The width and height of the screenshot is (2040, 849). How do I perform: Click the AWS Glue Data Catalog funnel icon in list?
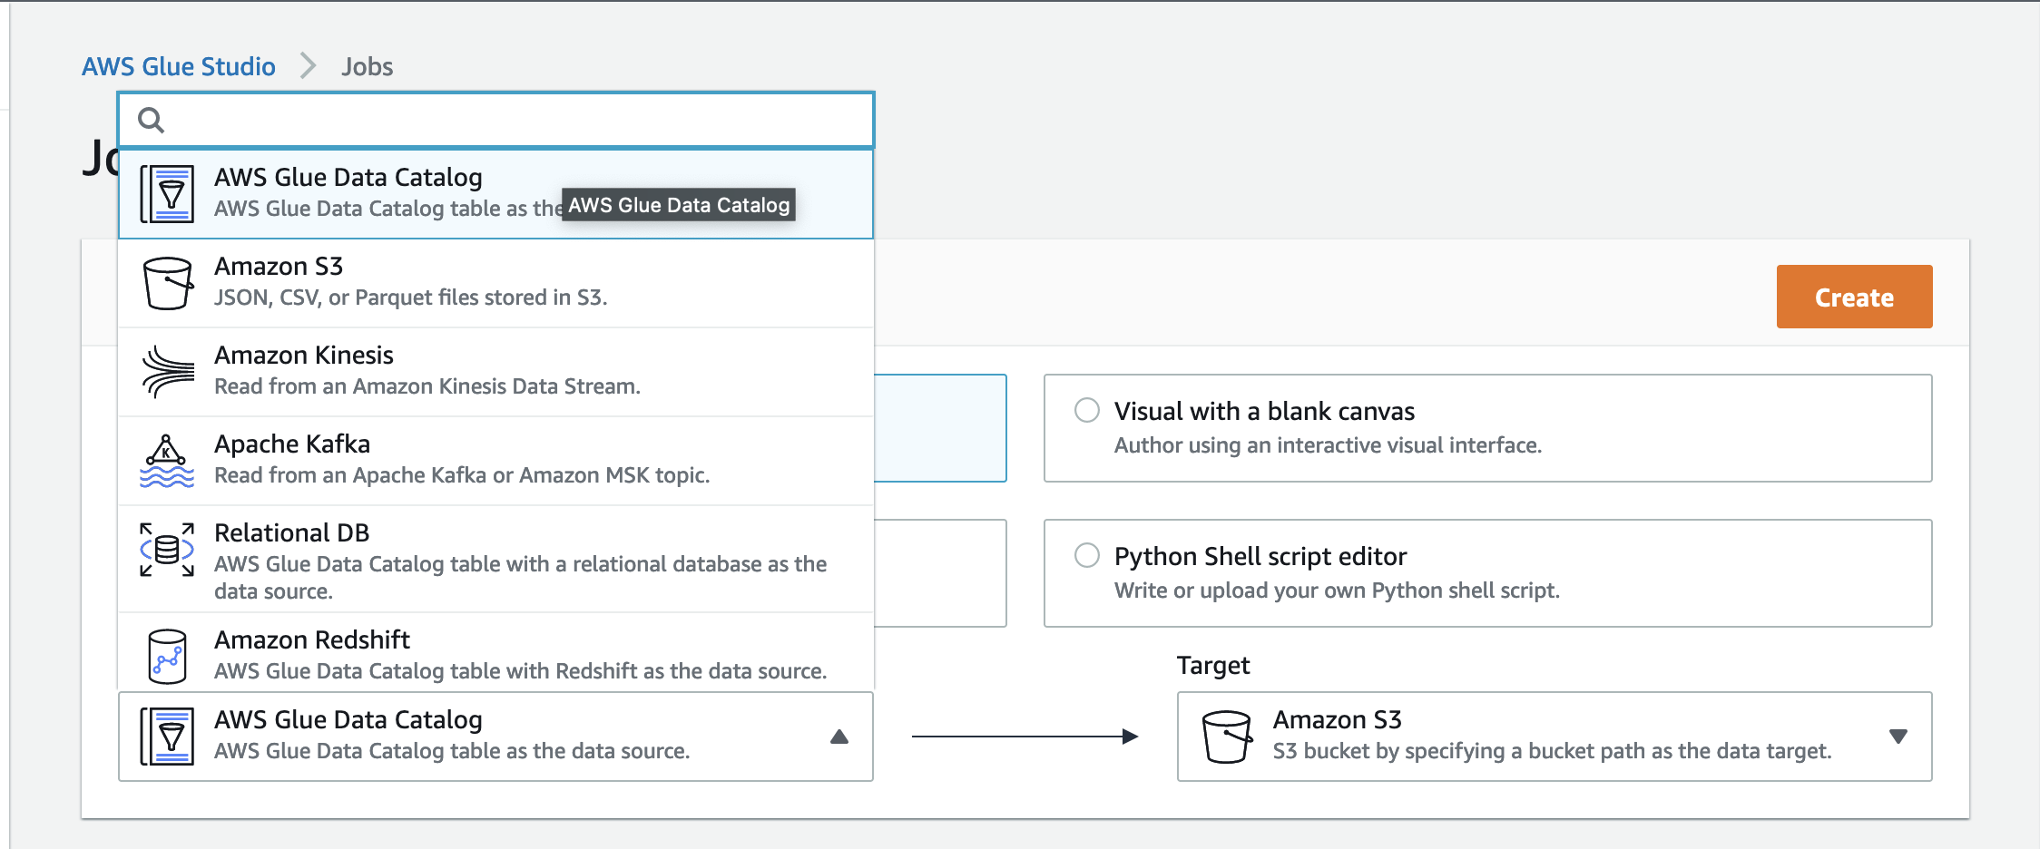pos(167,194)
